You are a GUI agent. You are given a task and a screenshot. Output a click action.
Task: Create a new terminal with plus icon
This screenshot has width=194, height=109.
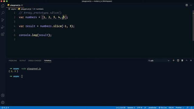tap(173, 61)
